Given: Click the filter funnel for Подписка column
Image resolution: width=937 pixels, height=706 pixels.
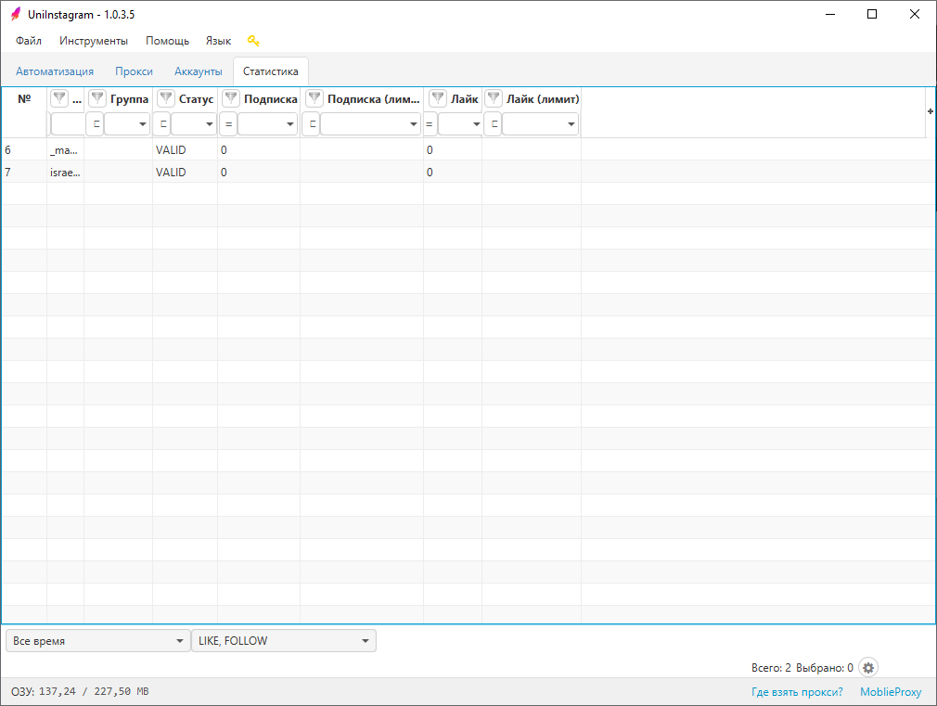Looking at the screenshot, I should click(x=231, y=98).
